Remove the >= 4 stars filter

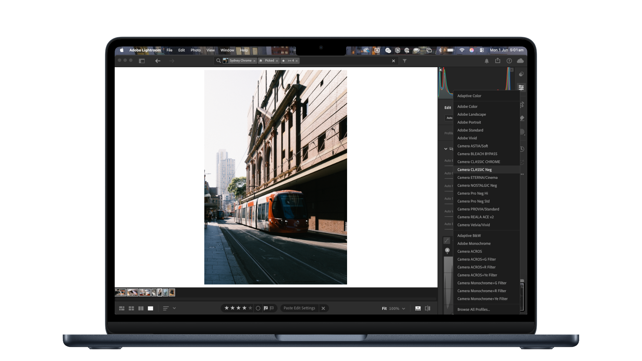point(297,61)
